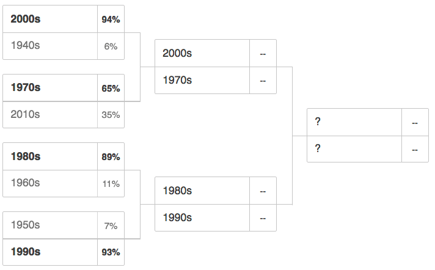Choose 1970s in the semifinal matchup
The width and height of the screenshot is (435, 270).
click(202, 80)
